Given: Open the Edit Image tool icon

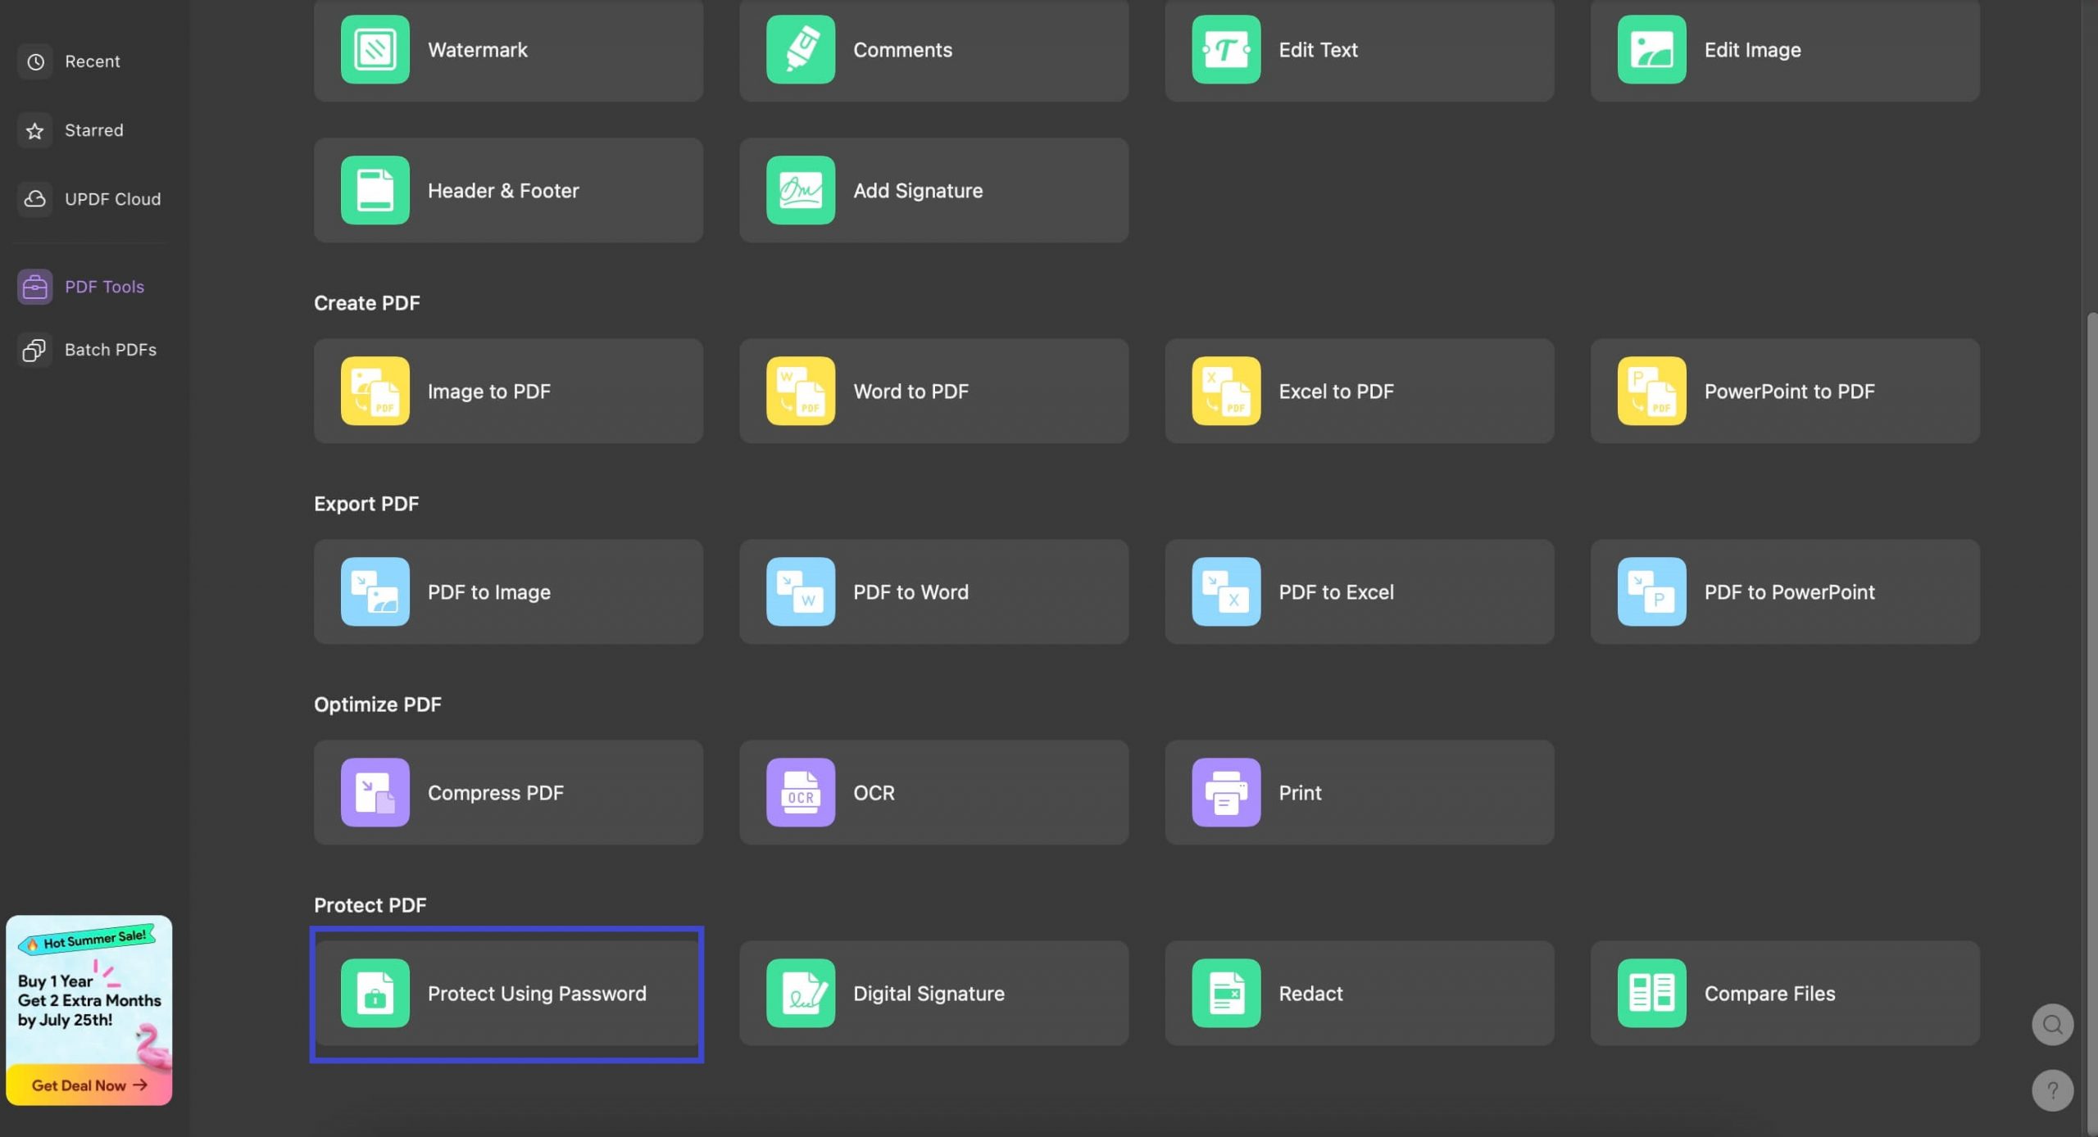Looking at the screenshot, I should (x=1651, y=49).
